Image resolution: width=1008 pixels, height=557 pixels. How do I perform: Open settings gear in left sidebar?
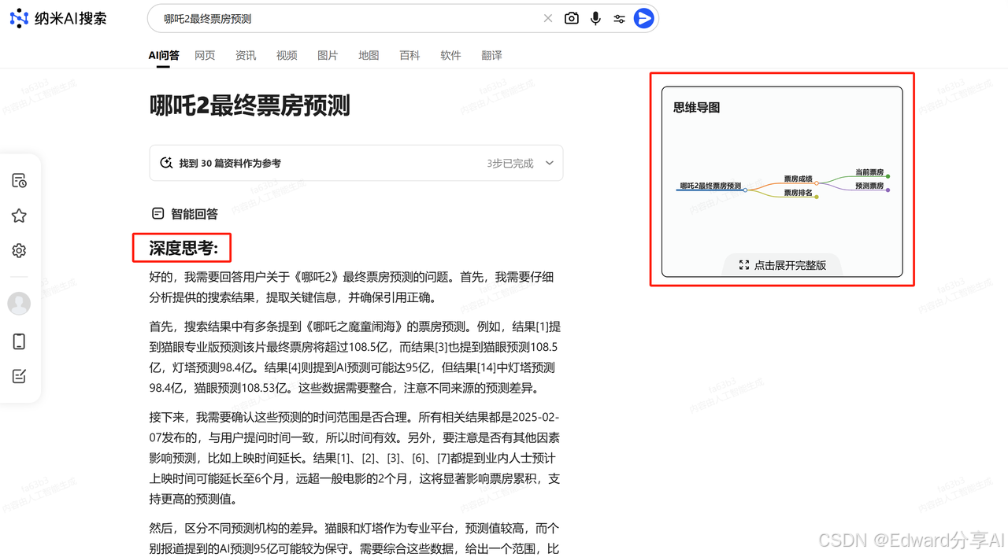coord(20,250)
